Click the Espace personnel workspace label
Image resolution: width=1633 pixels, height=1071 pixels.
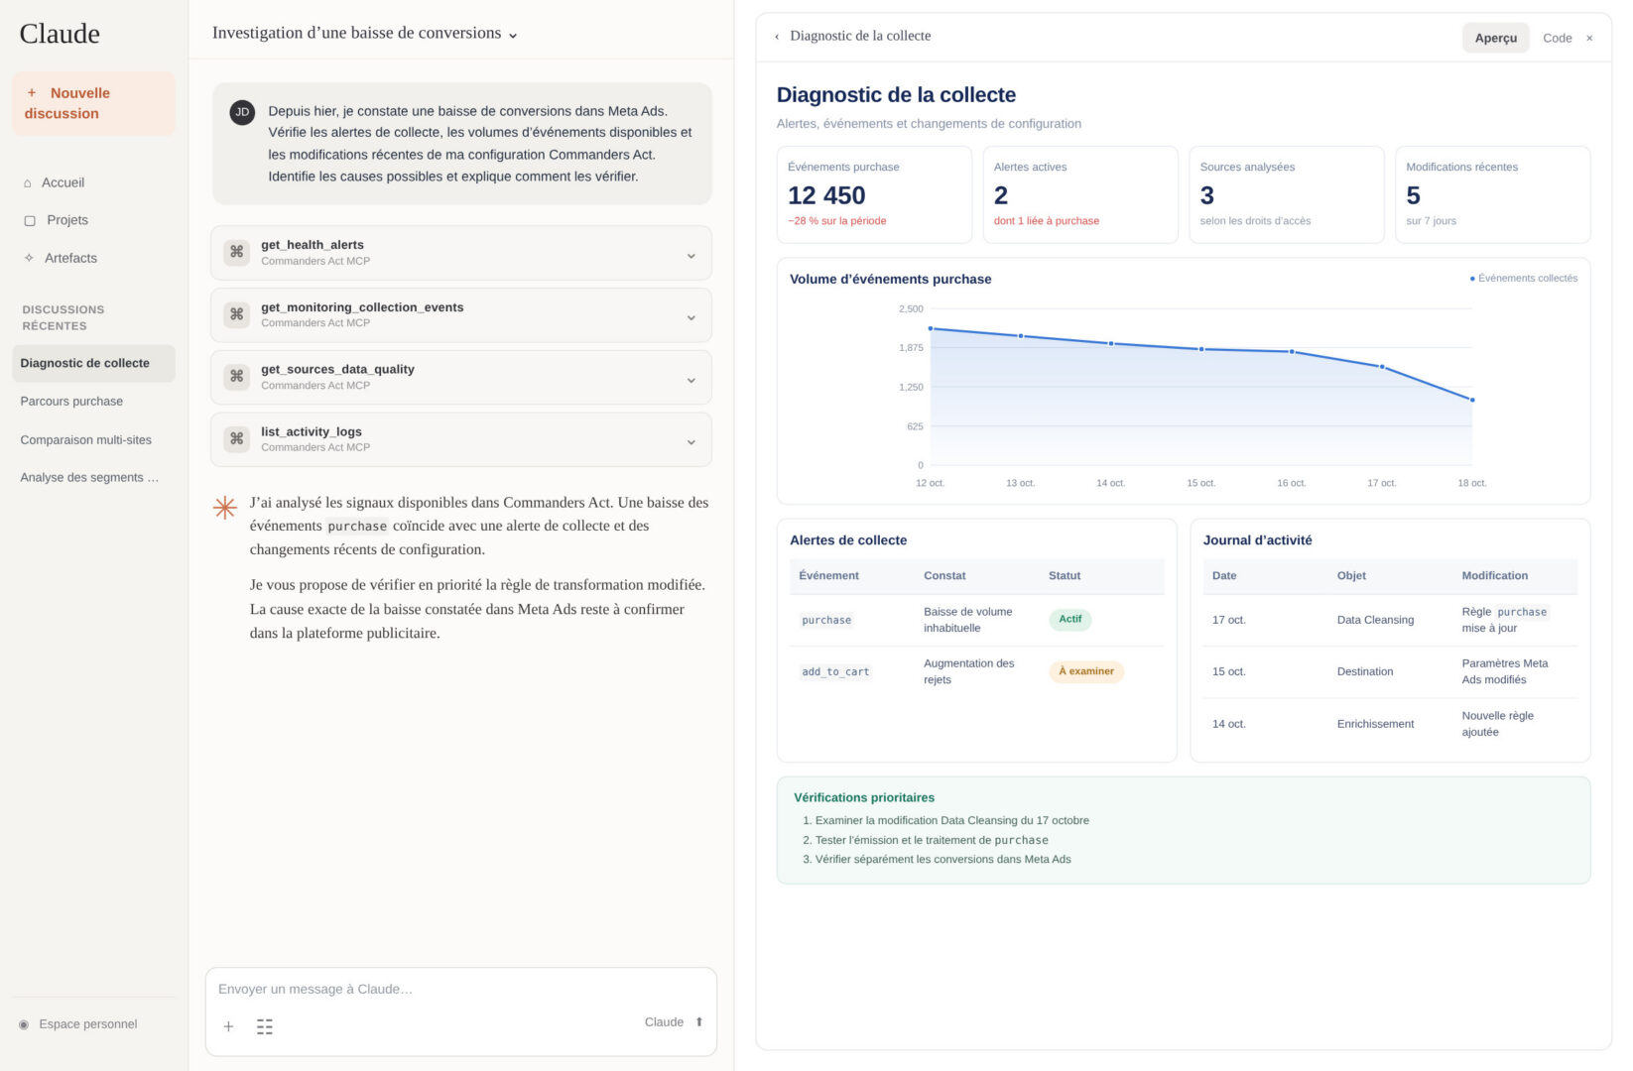tap(88, 1024)
